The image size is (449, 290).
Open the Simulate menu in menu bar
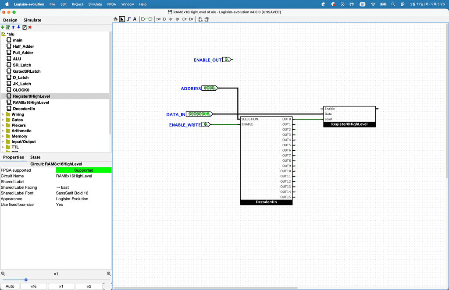point(95,4)
